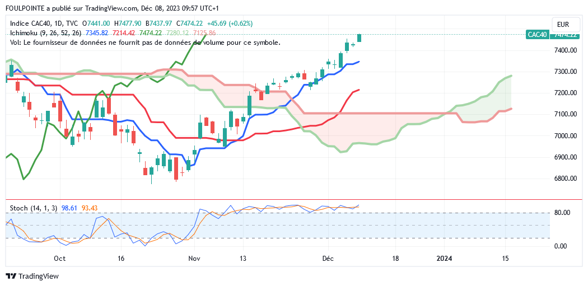Click the red Ichimoku value 7214.42

pos(124,33)
